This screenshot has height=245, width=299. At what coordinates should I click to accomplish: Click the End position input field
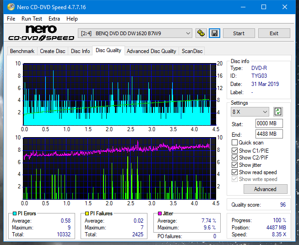point(269,134)
